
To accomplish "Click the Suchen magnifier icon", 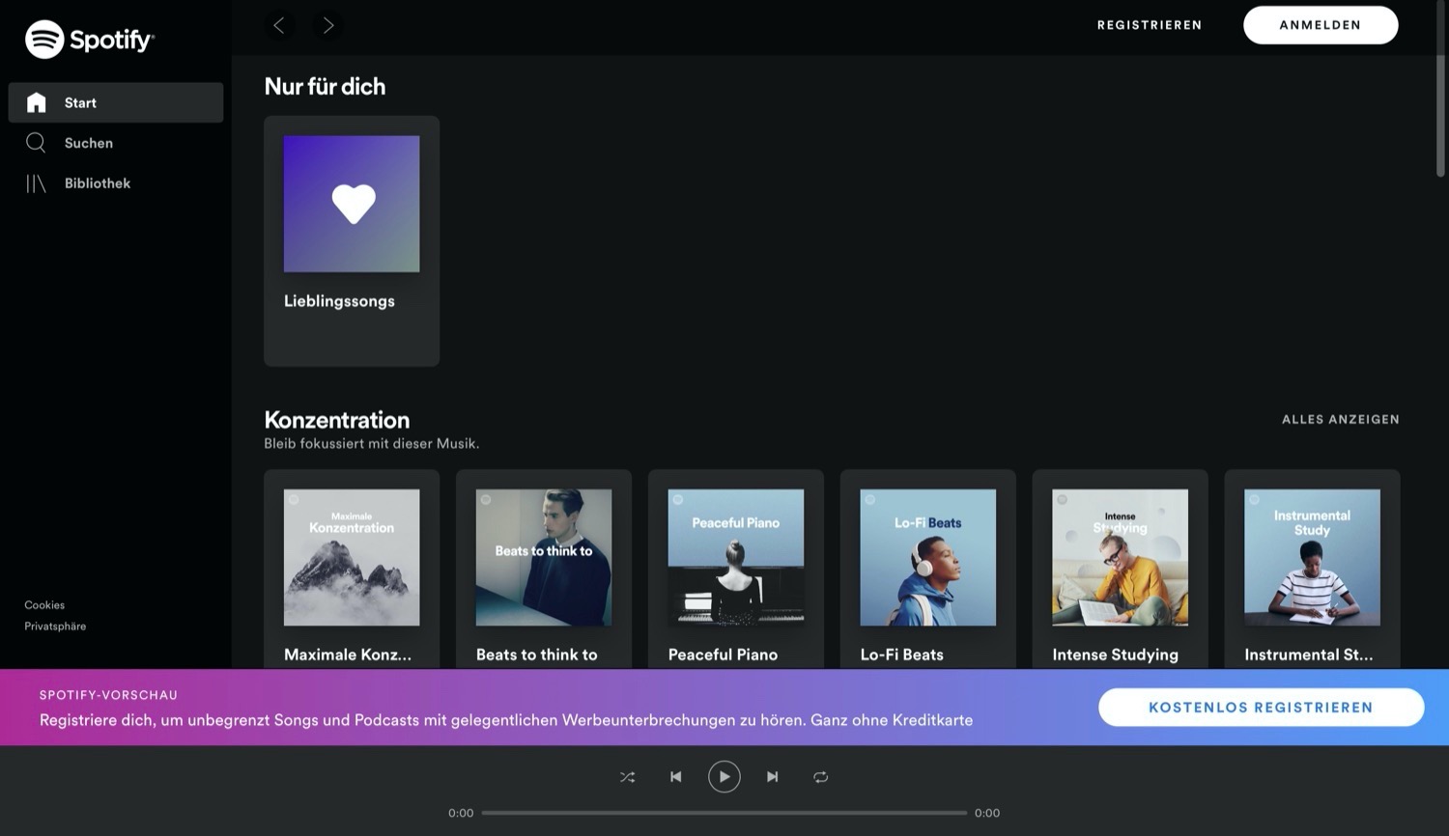I will click(36, 143).
